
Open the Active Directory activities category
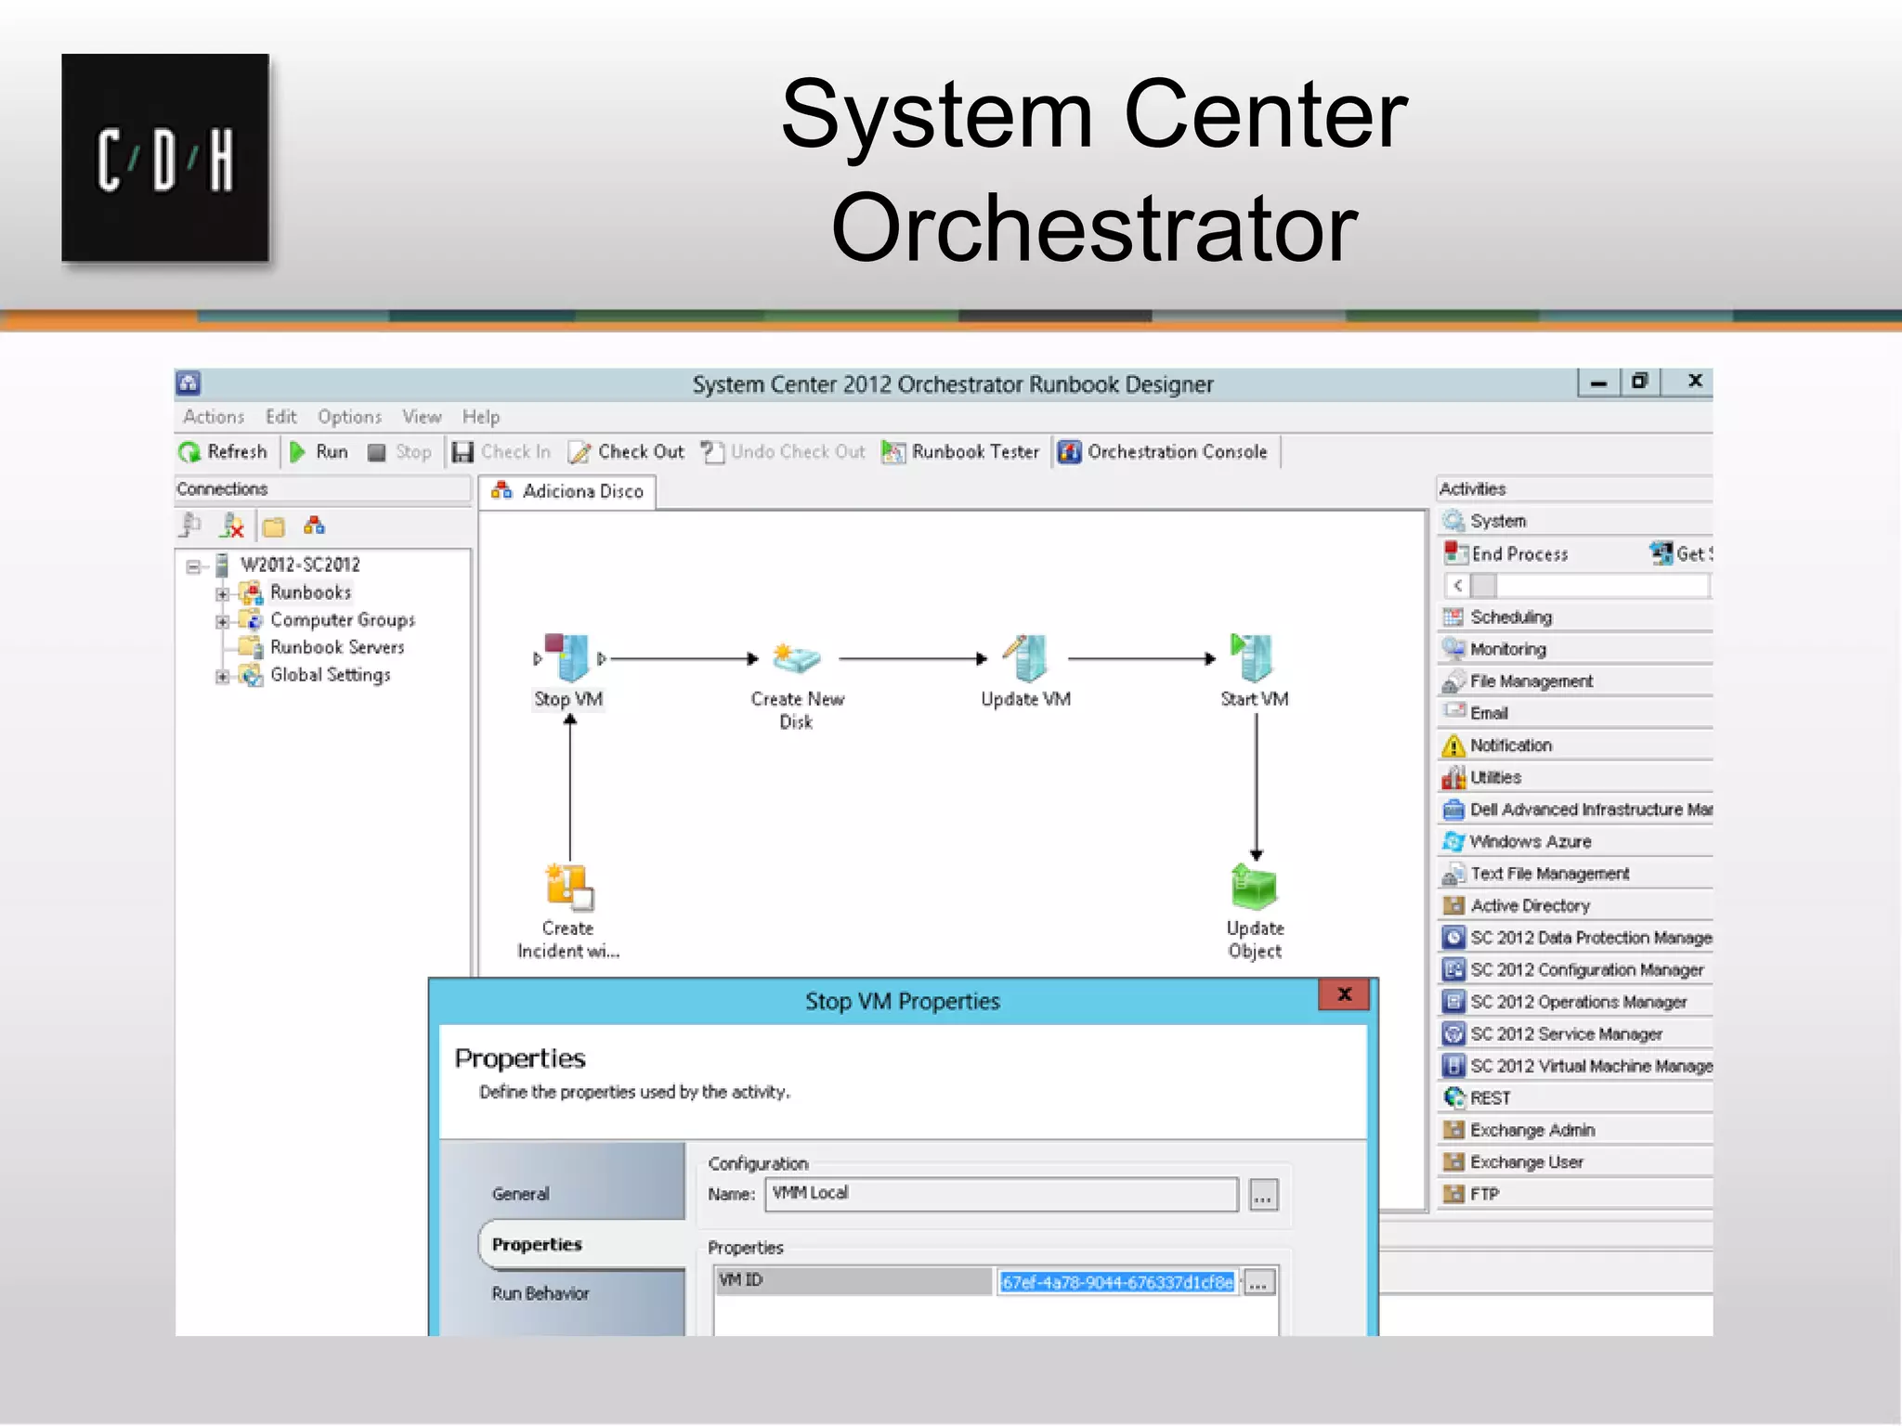(x=1575, y=906)
